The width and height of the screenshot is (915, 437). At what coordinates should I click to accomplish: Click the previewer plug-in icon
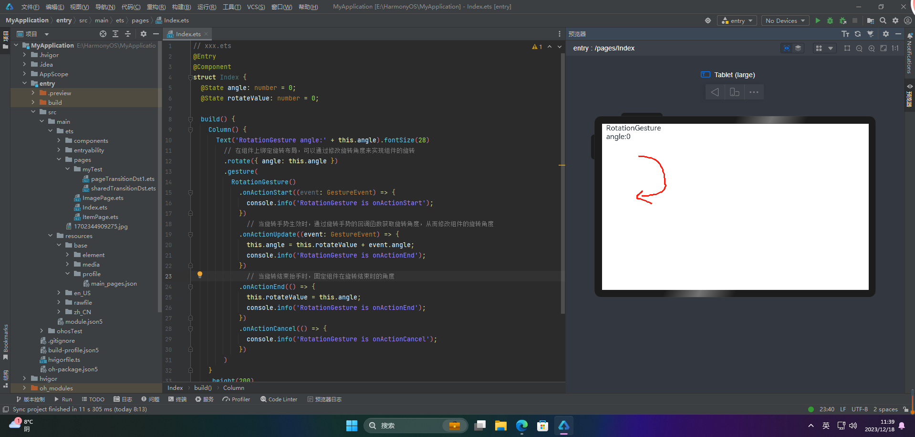point(870,34)
